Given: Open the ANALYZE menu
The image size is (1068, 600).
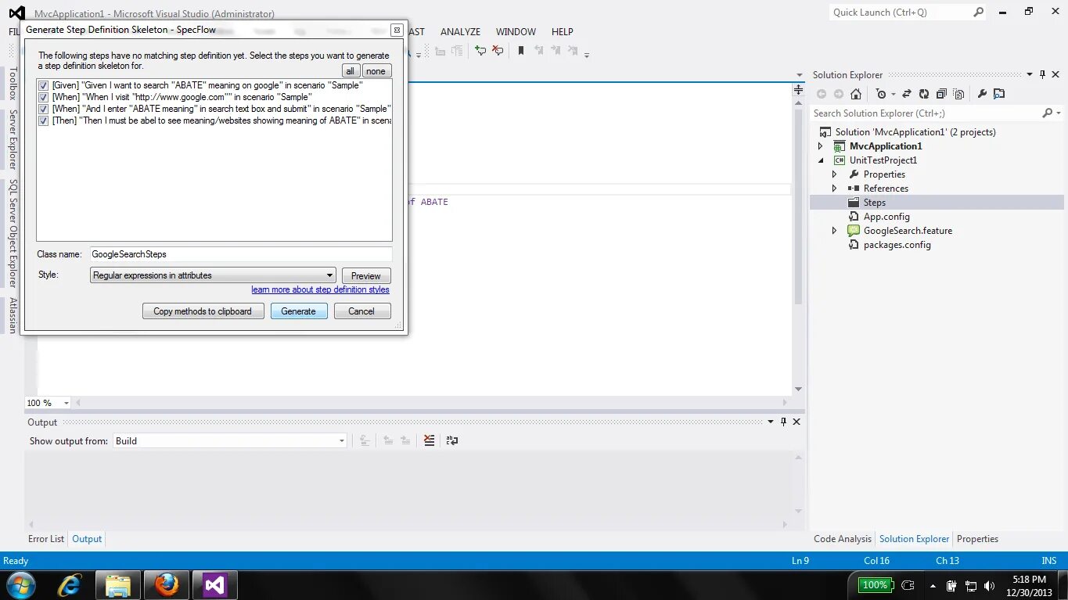Looking at the screenshot, I should (x=460, y=31).
